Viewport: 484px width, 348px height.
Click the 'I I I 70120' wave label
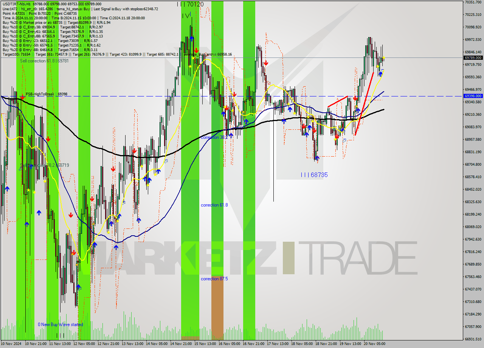point(191,4)
